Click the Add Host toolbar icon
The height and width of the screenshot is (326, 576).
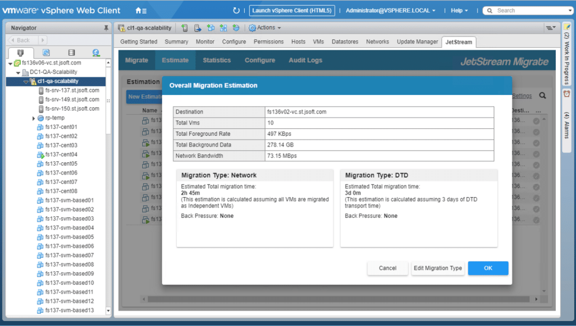click(x=185, y=28)
